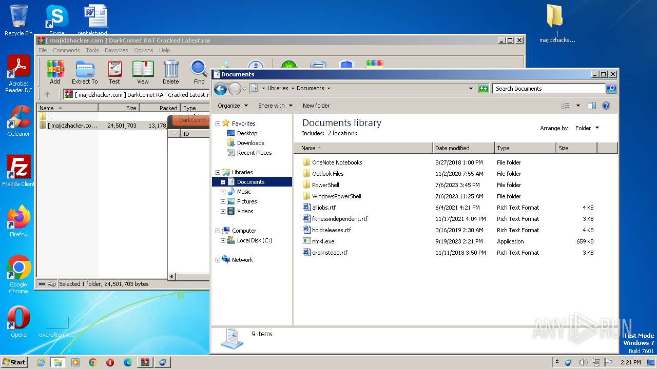Collapse Libraries tree node
This screenshot has height=369, width=657.
click(x=218, y=173)
